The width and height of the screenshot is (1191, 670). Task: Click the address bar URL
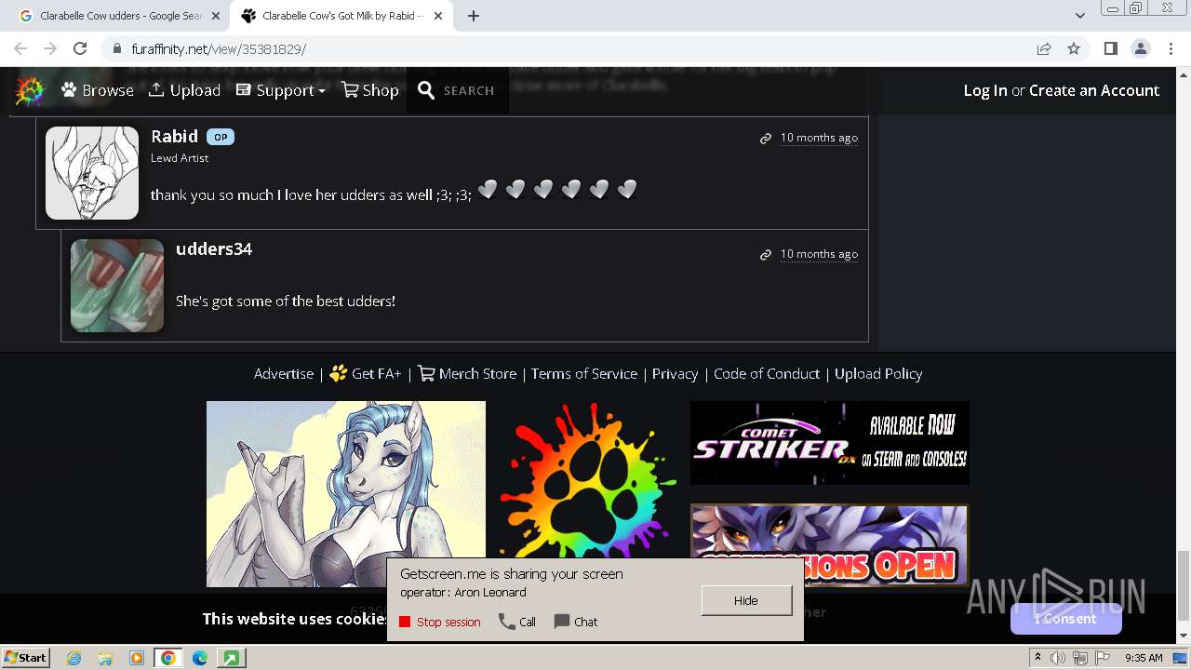coord(219,48)
